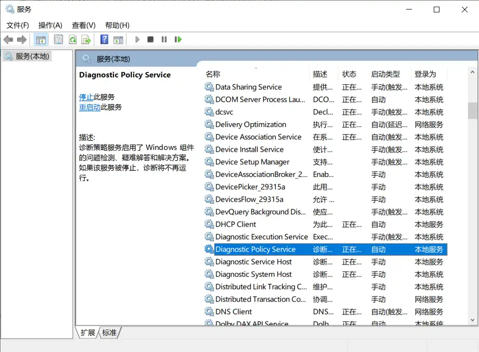Image resolution: width=479 pixels, height=352 pixels.
Task: Click the Restart service icon
Action: pos(178,39)
